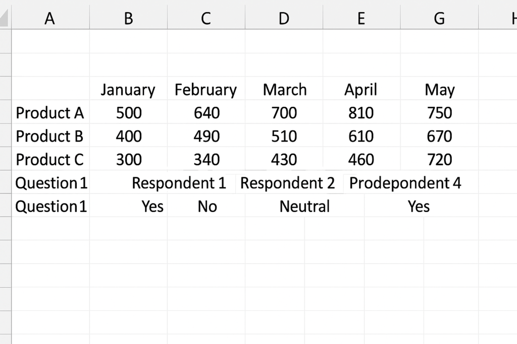Select the Respondent 1 cell
Image resolution: width=517 pixels, height=344 pixels.
179,183
